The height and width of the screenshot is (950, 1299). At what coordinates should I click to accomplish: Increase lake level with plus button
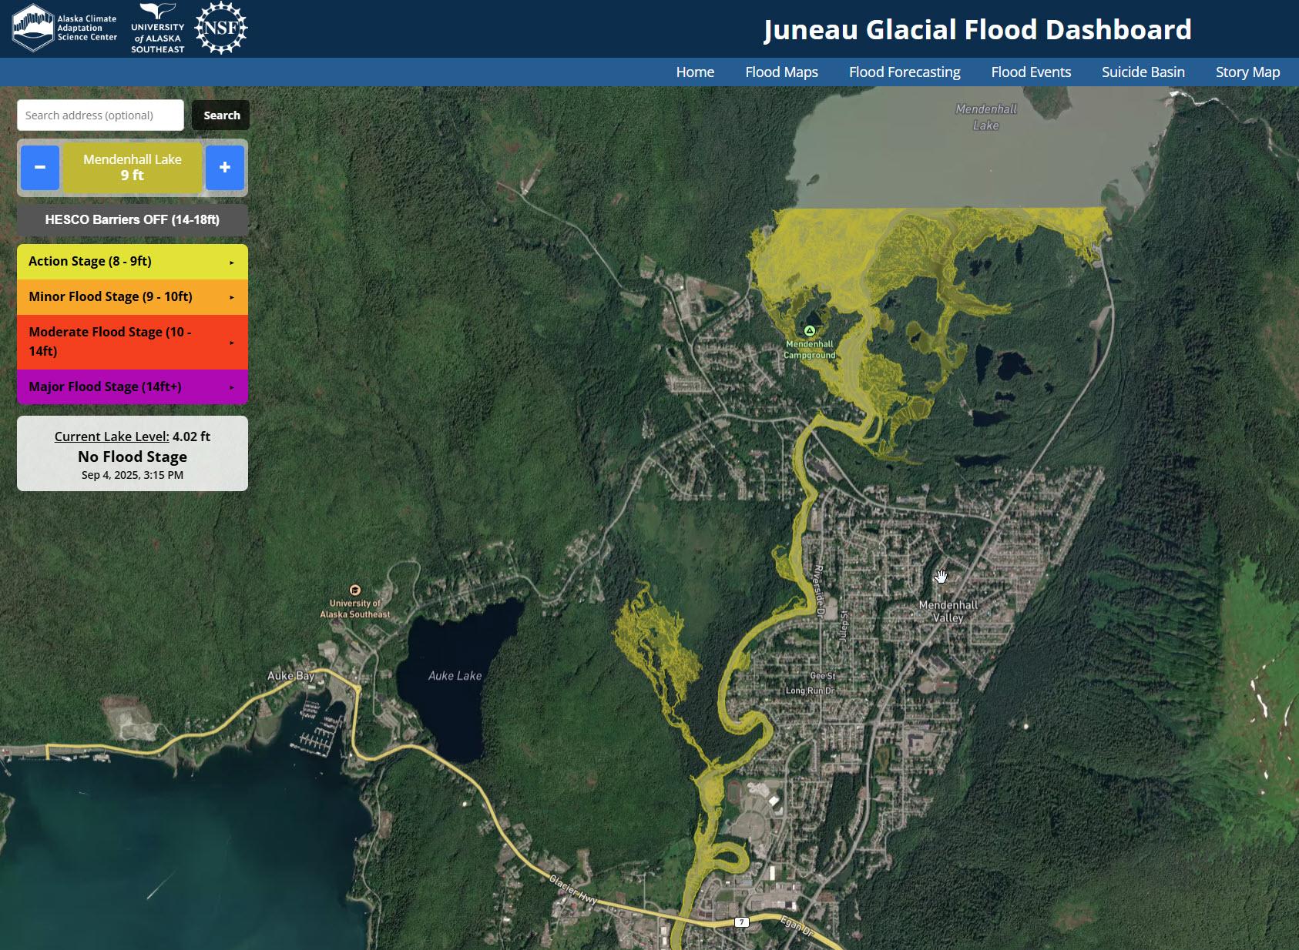225,167
